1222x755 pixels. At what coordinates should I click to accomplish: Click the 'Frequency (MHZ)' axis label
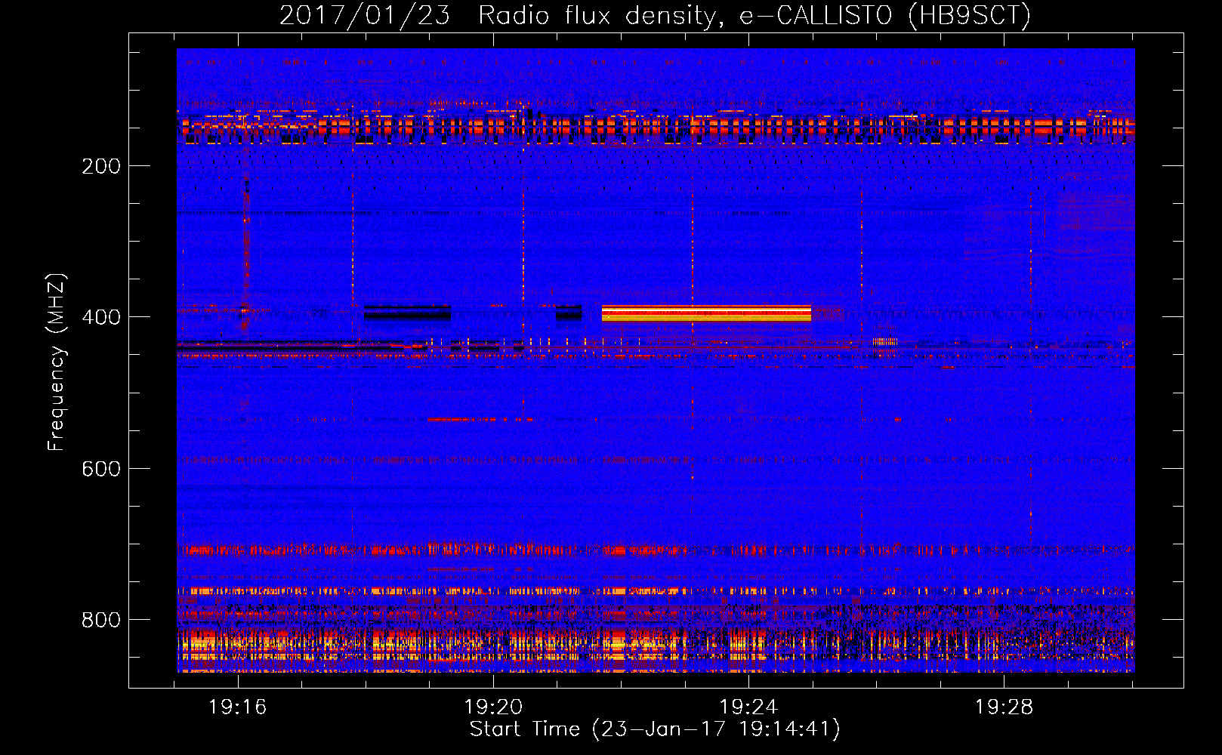57,362
